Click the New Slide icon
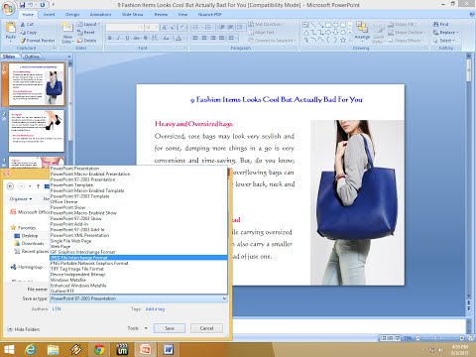The height and width of the screenshot is (357, 476). pyautogui.click(x=67, y=28)
